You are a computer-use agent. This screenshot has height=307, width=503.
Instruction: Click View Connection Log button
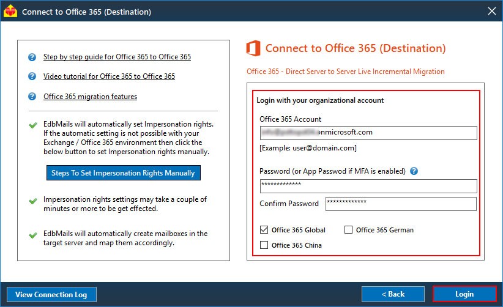(51, 295)
